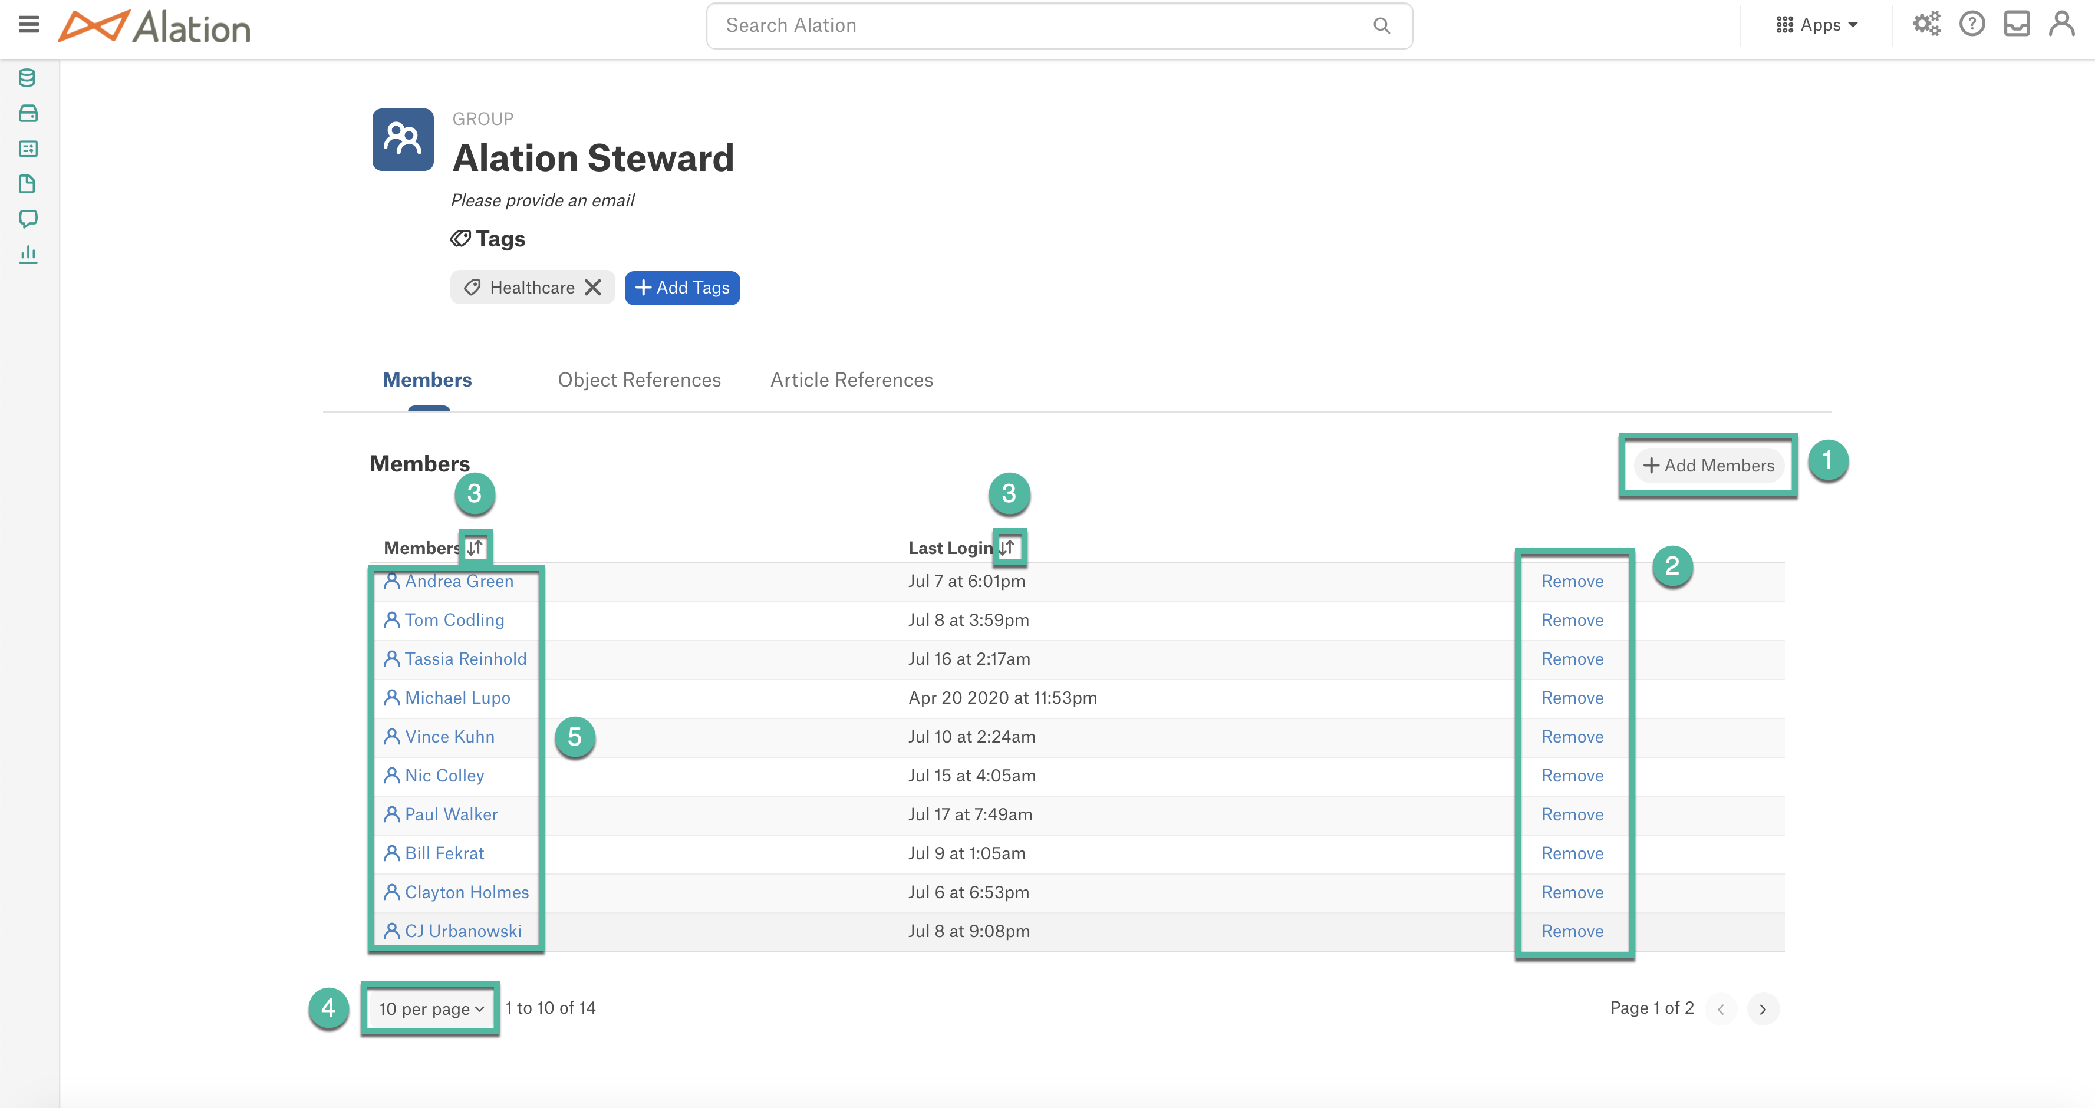Sort the Last Login column
2095x1108 pixels.
[1007, 548]
